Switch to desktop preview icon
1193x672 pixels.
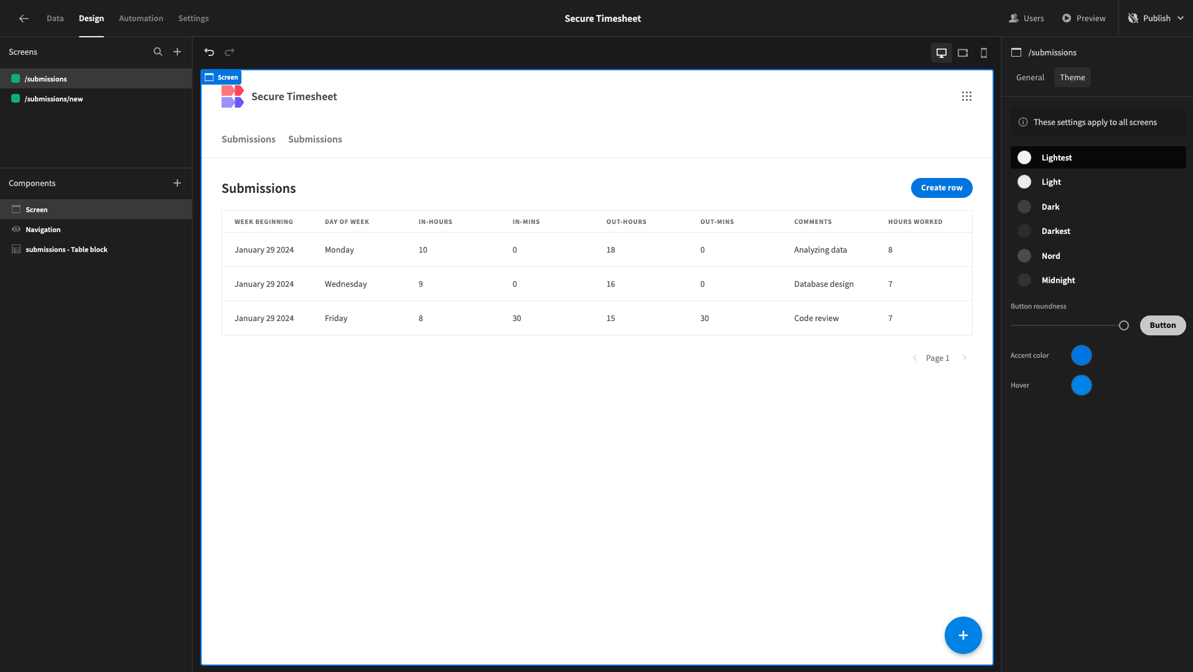(942, 53)
